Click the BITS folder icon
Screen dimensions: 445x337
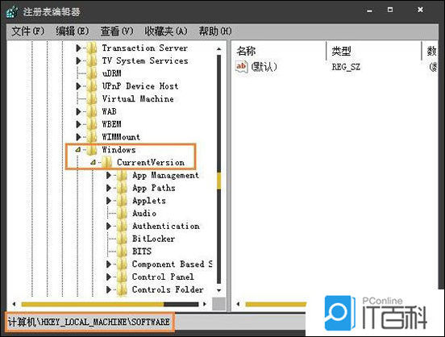point(122,252)
